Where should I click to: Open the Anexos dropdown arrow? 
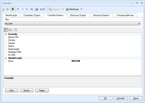click(x=63, y=9)
